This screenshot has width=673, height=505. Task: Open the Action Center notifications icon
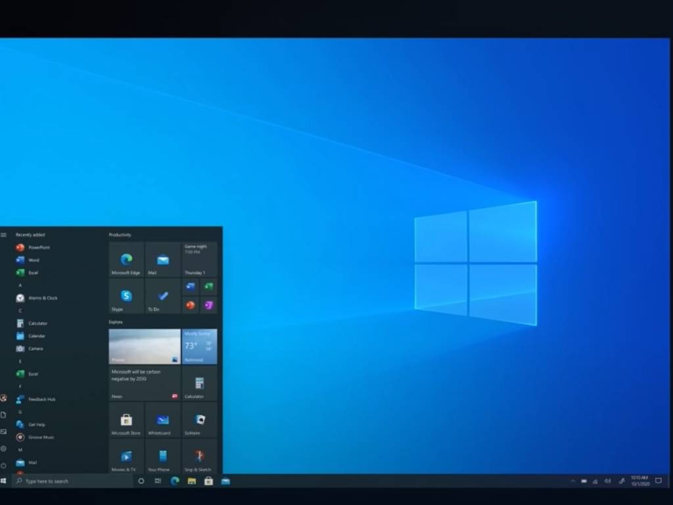tap(659, 481)
